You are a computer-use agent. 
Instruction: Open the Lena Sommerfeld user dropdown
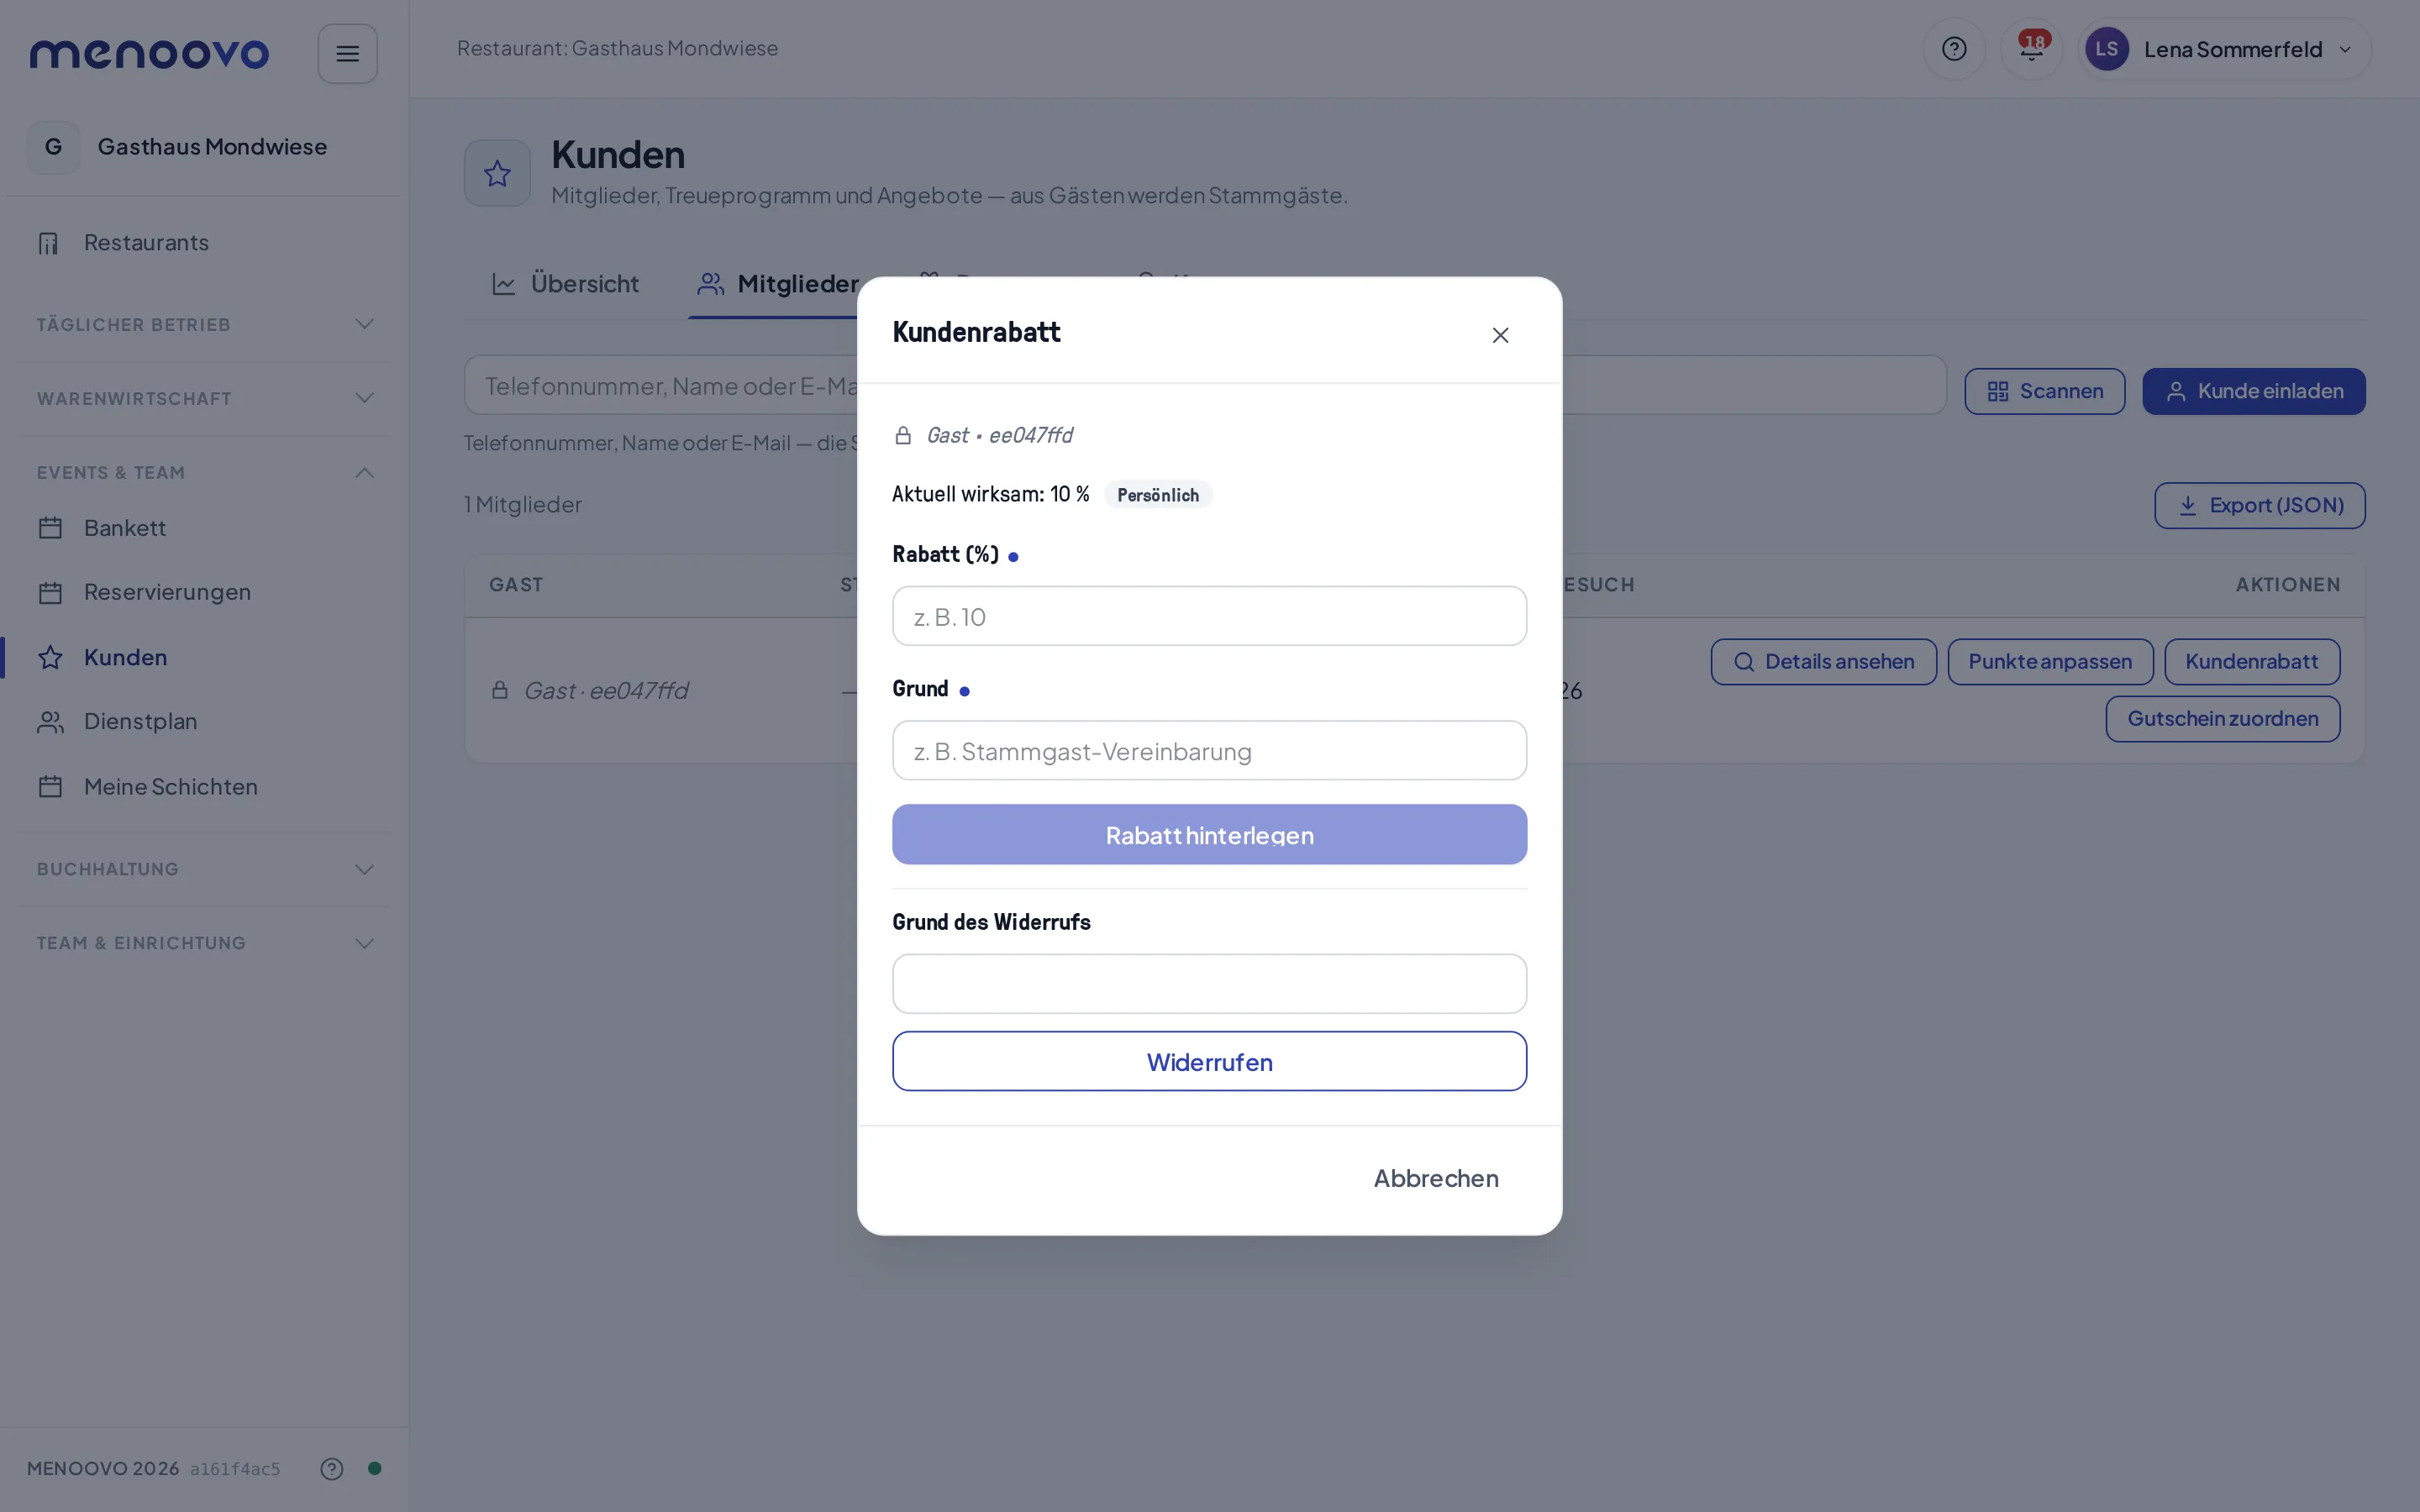[2224, 49]
